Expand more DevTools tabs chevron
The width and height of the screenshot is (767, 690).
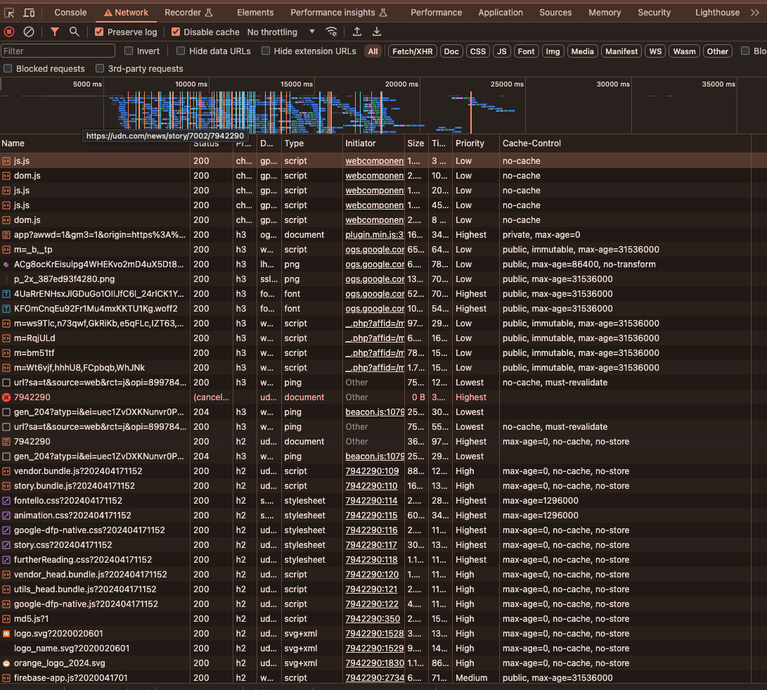coord(755,13)
